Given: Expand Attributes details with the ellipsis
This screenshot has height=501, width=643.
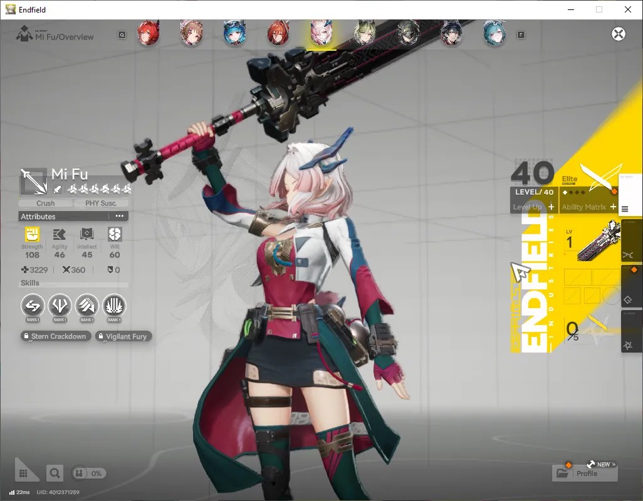Looking at the screenshot, I should (x=119, y=216).
